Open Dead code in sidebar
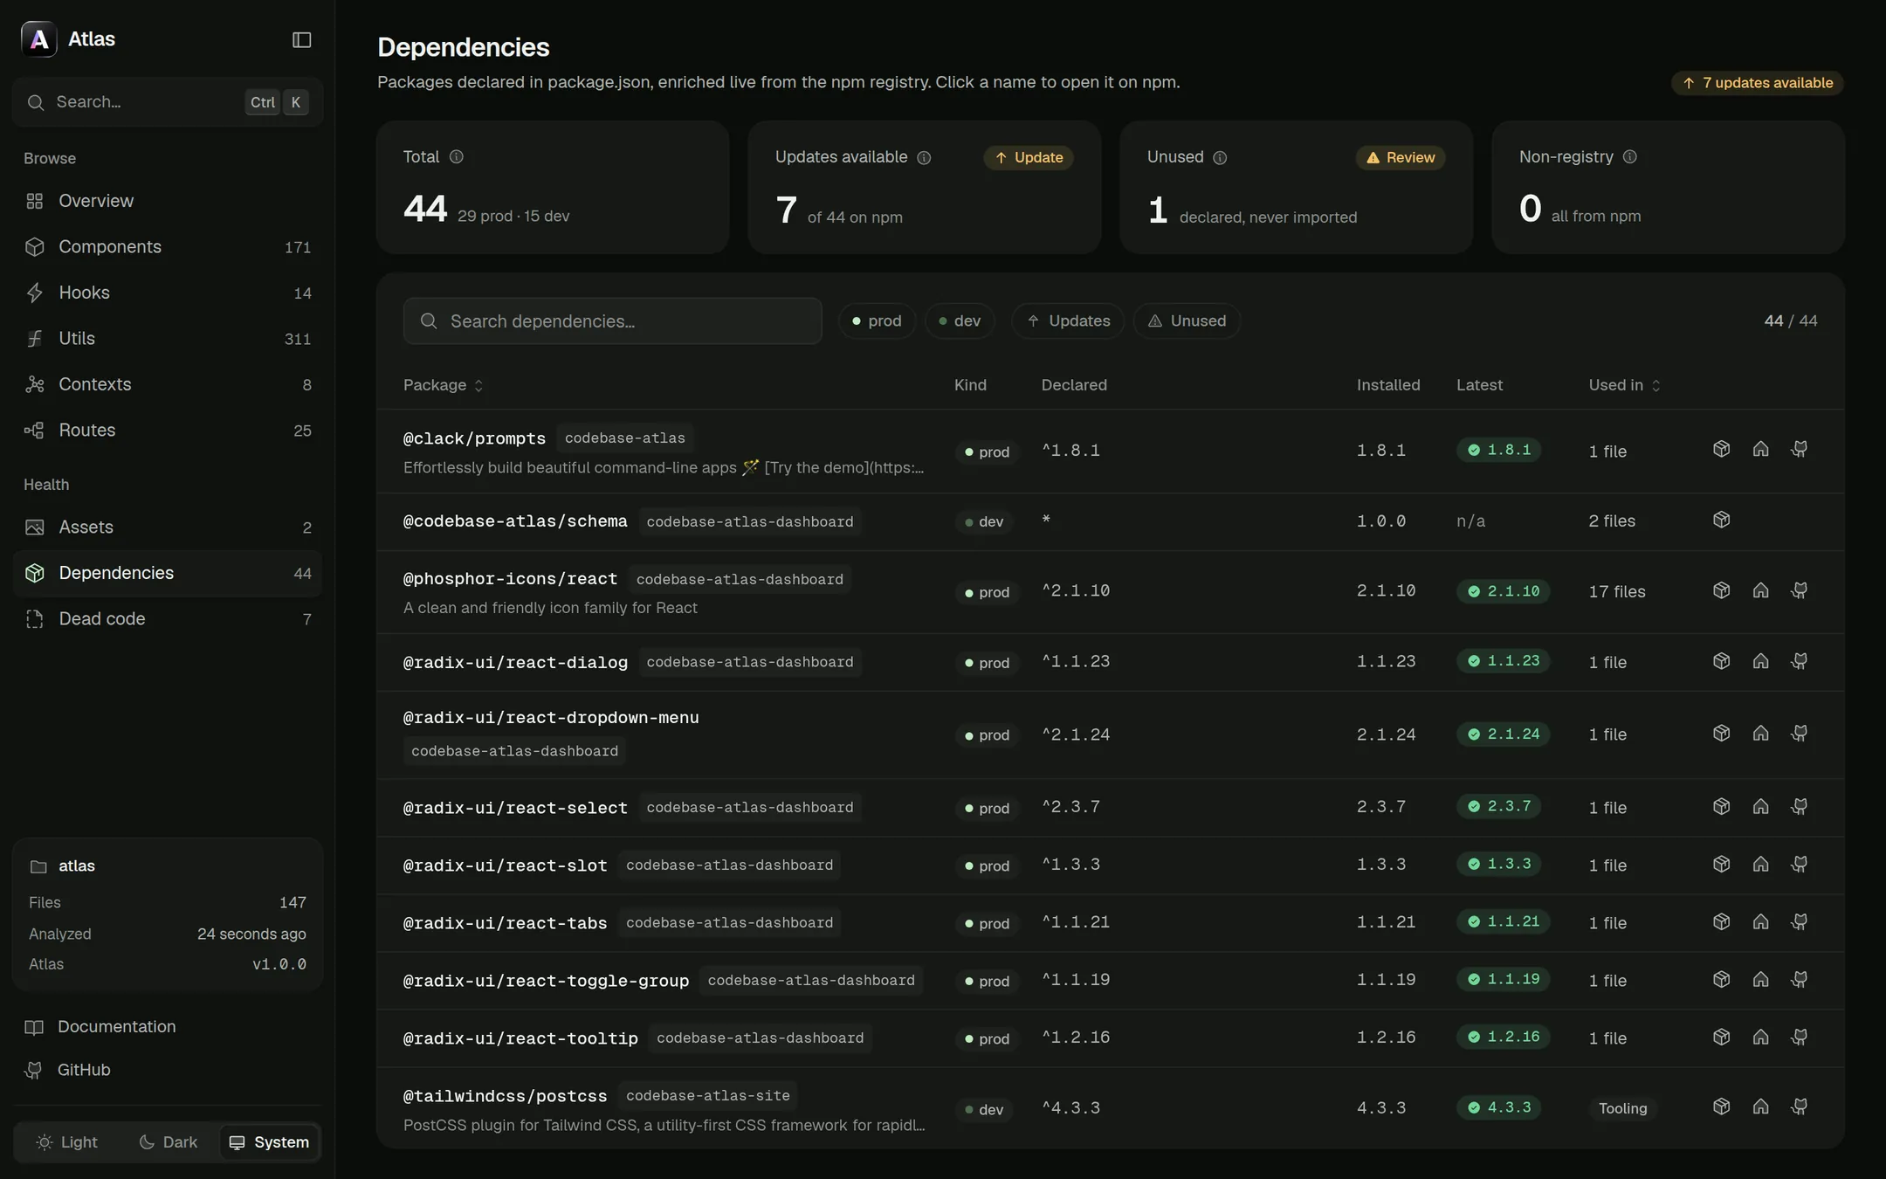The image size is (1886, 1179). point(168,619)
